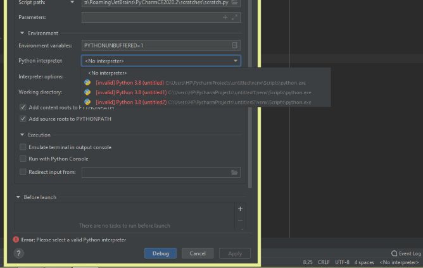Check the Redirect input from checkbox

(x=23, y=172)
